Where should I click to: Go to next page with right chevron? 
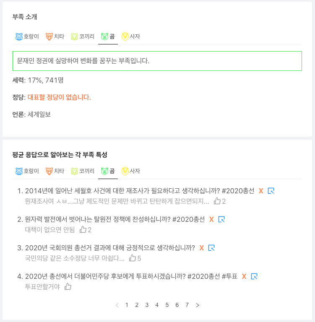click(x=198, y=305)
